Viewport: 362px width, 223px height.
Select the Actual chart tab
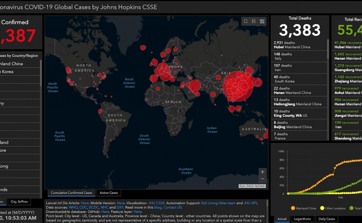(282, 219)
